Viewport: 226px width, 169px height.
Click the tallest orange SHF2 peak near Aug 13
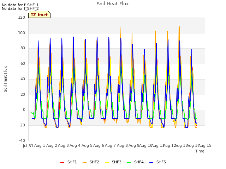[x=179, y=27]
